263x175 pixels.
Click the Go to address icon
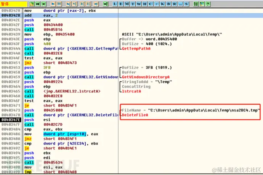(x=106, y=4)
